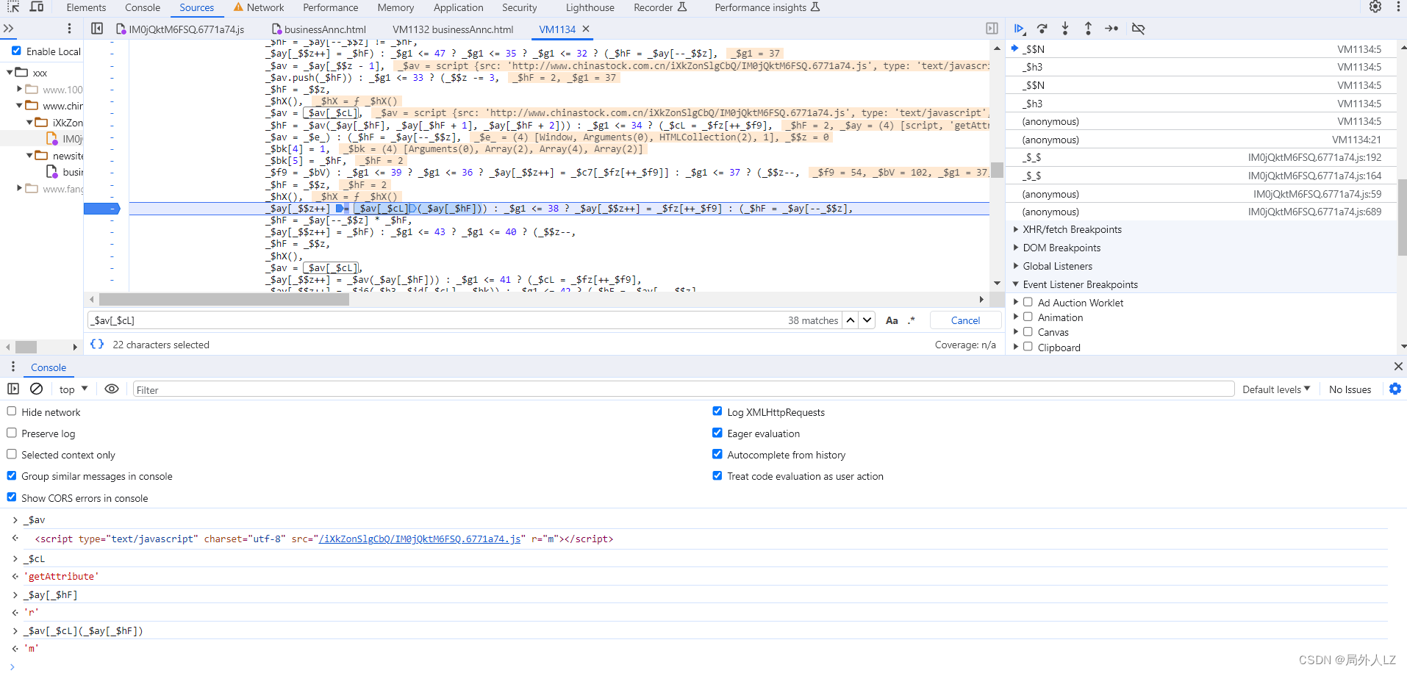Focus the console Filter input
Image resolution: width=1407 pixels, height=673 pixels.
pos(682,389)
